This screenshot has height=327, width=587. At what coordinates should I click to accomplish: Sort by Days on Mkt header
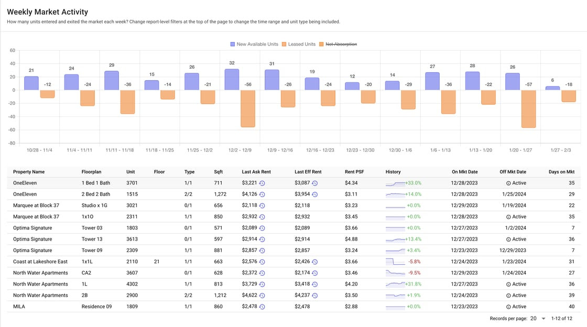[561, 172]
